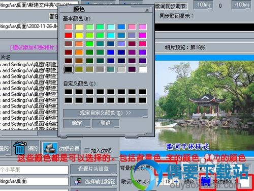254x191 pixels.
Task: Click the 选择输出路径 button label
Action: click(100, 181)
